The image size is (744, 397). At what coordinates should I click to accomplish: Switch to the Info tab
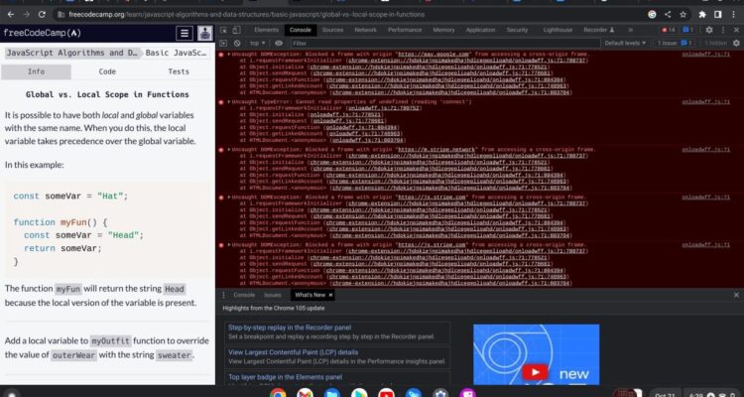[36, 71]
